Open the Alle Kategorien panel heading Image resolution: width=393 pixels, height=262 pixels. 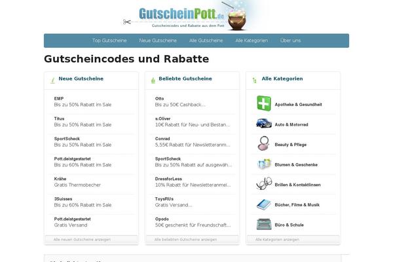click(282, 79)
